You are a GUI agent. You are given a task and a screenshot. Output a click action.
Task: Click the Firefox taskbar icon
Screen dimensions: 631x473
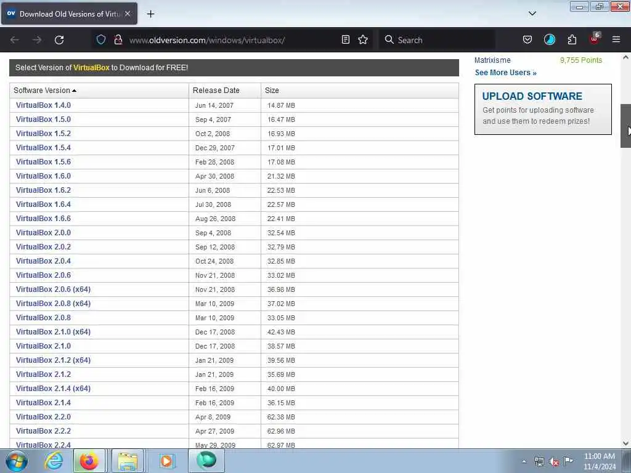click(x=89, y=461)
